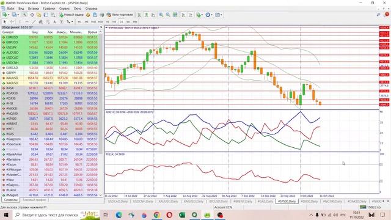
Task: Toggle the Navigator panel icon
Action: [38, 15]
